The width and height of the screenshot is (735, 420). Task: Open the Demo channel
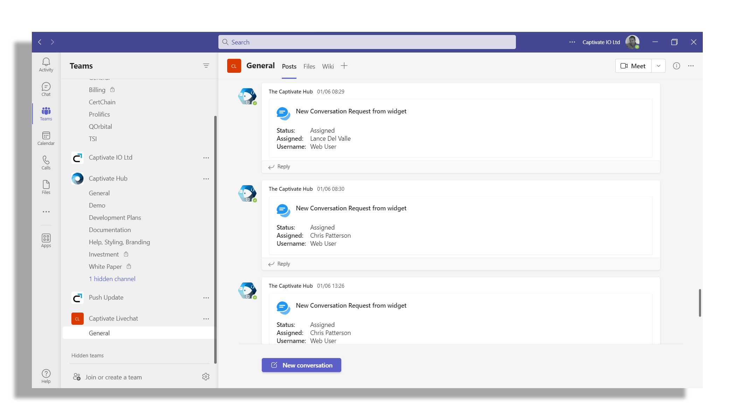coord(97,205)
